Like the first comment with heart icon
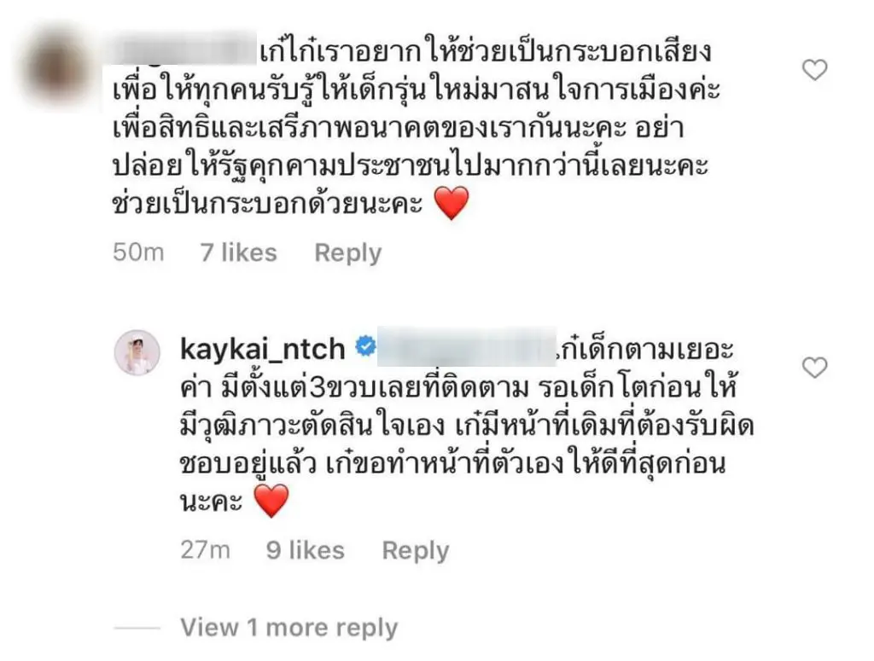 tap(814, 70)
